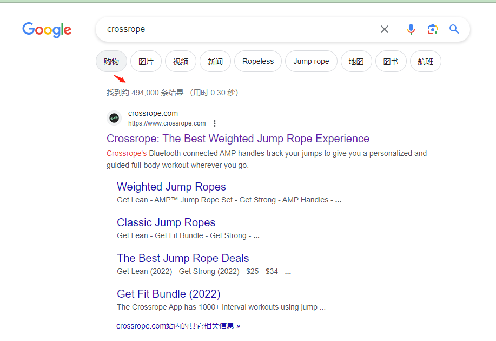Open the Weighted Jump Ropes sitelink
Viewport: 496px width, 341px height.
(171, 187)
